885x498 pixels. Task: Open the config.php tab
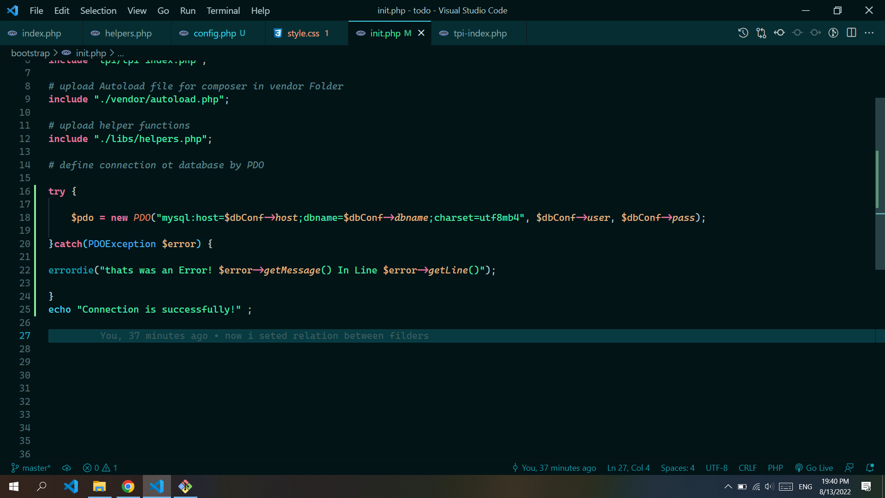tap(219, 33)
